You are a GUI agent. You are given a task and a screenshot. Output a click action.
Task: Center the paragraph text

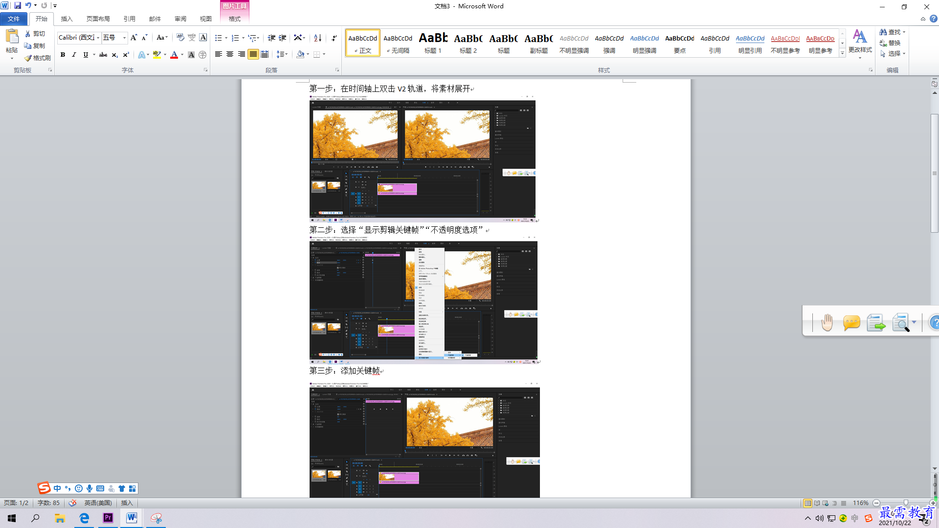230,54
